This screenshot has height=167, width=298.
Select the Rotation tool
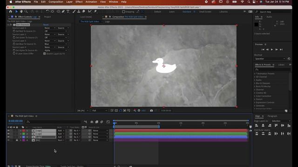[x=47, y=12]
